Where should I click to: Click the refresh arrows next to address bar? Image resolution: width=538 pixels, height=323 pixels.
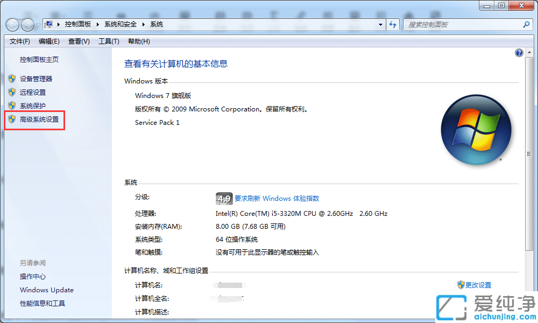click(x=394, y=24)
